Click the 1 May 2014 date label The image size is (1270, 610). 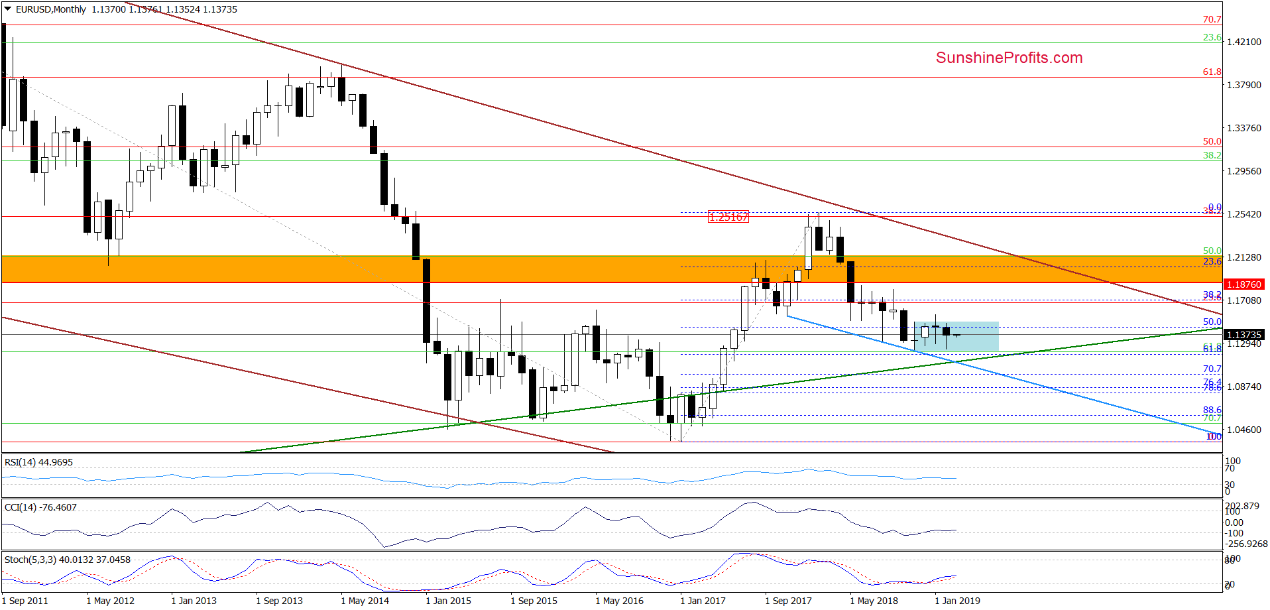[x=365, y=601]
